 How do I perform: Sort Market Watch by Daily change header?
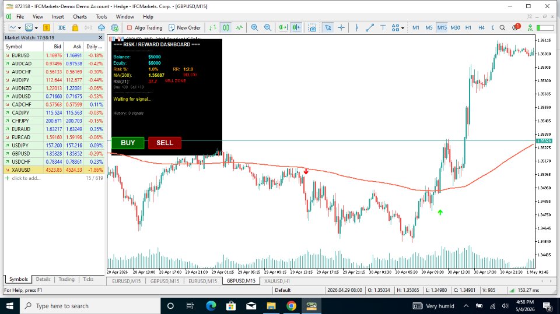94,47
